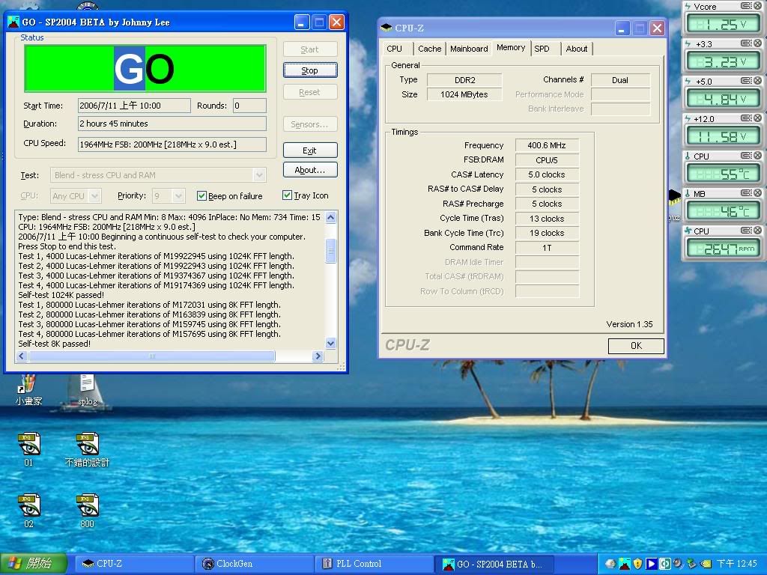Open settings of the +12.0 voltage gadget
Viewport: 767px width, 575px height.
click(747, 118)
